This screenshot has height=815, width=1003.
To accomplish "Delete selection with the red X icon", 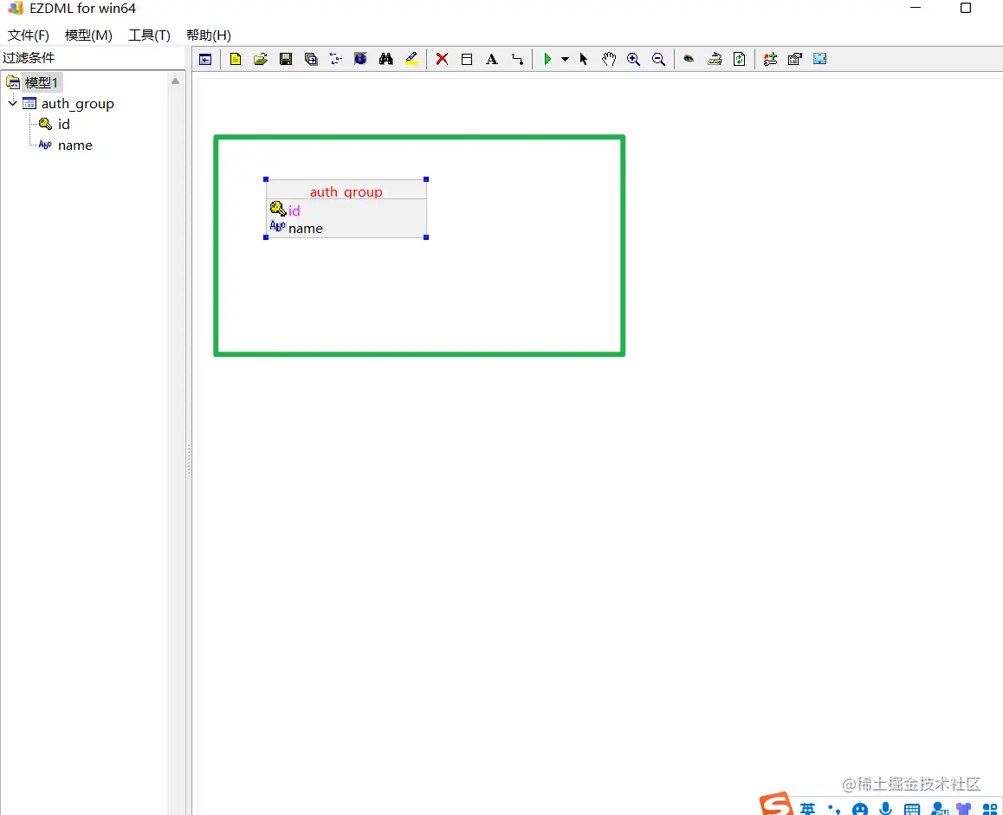I will (442, 59).
